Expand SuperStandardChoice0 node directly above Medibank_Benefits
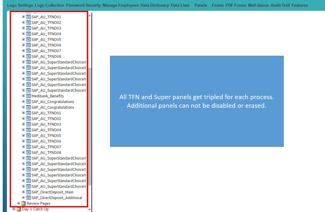This screenshot has height=212, width=325. click(23, 90)
